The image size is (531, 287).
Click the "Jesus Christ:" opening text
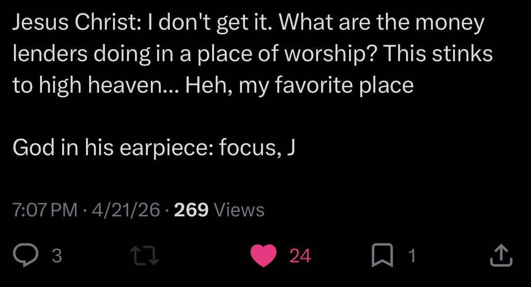pyautogui.click(x=71, y=23)
